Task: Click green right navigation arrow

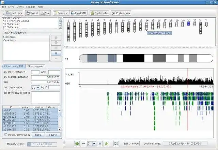Action: click(107, 144)
